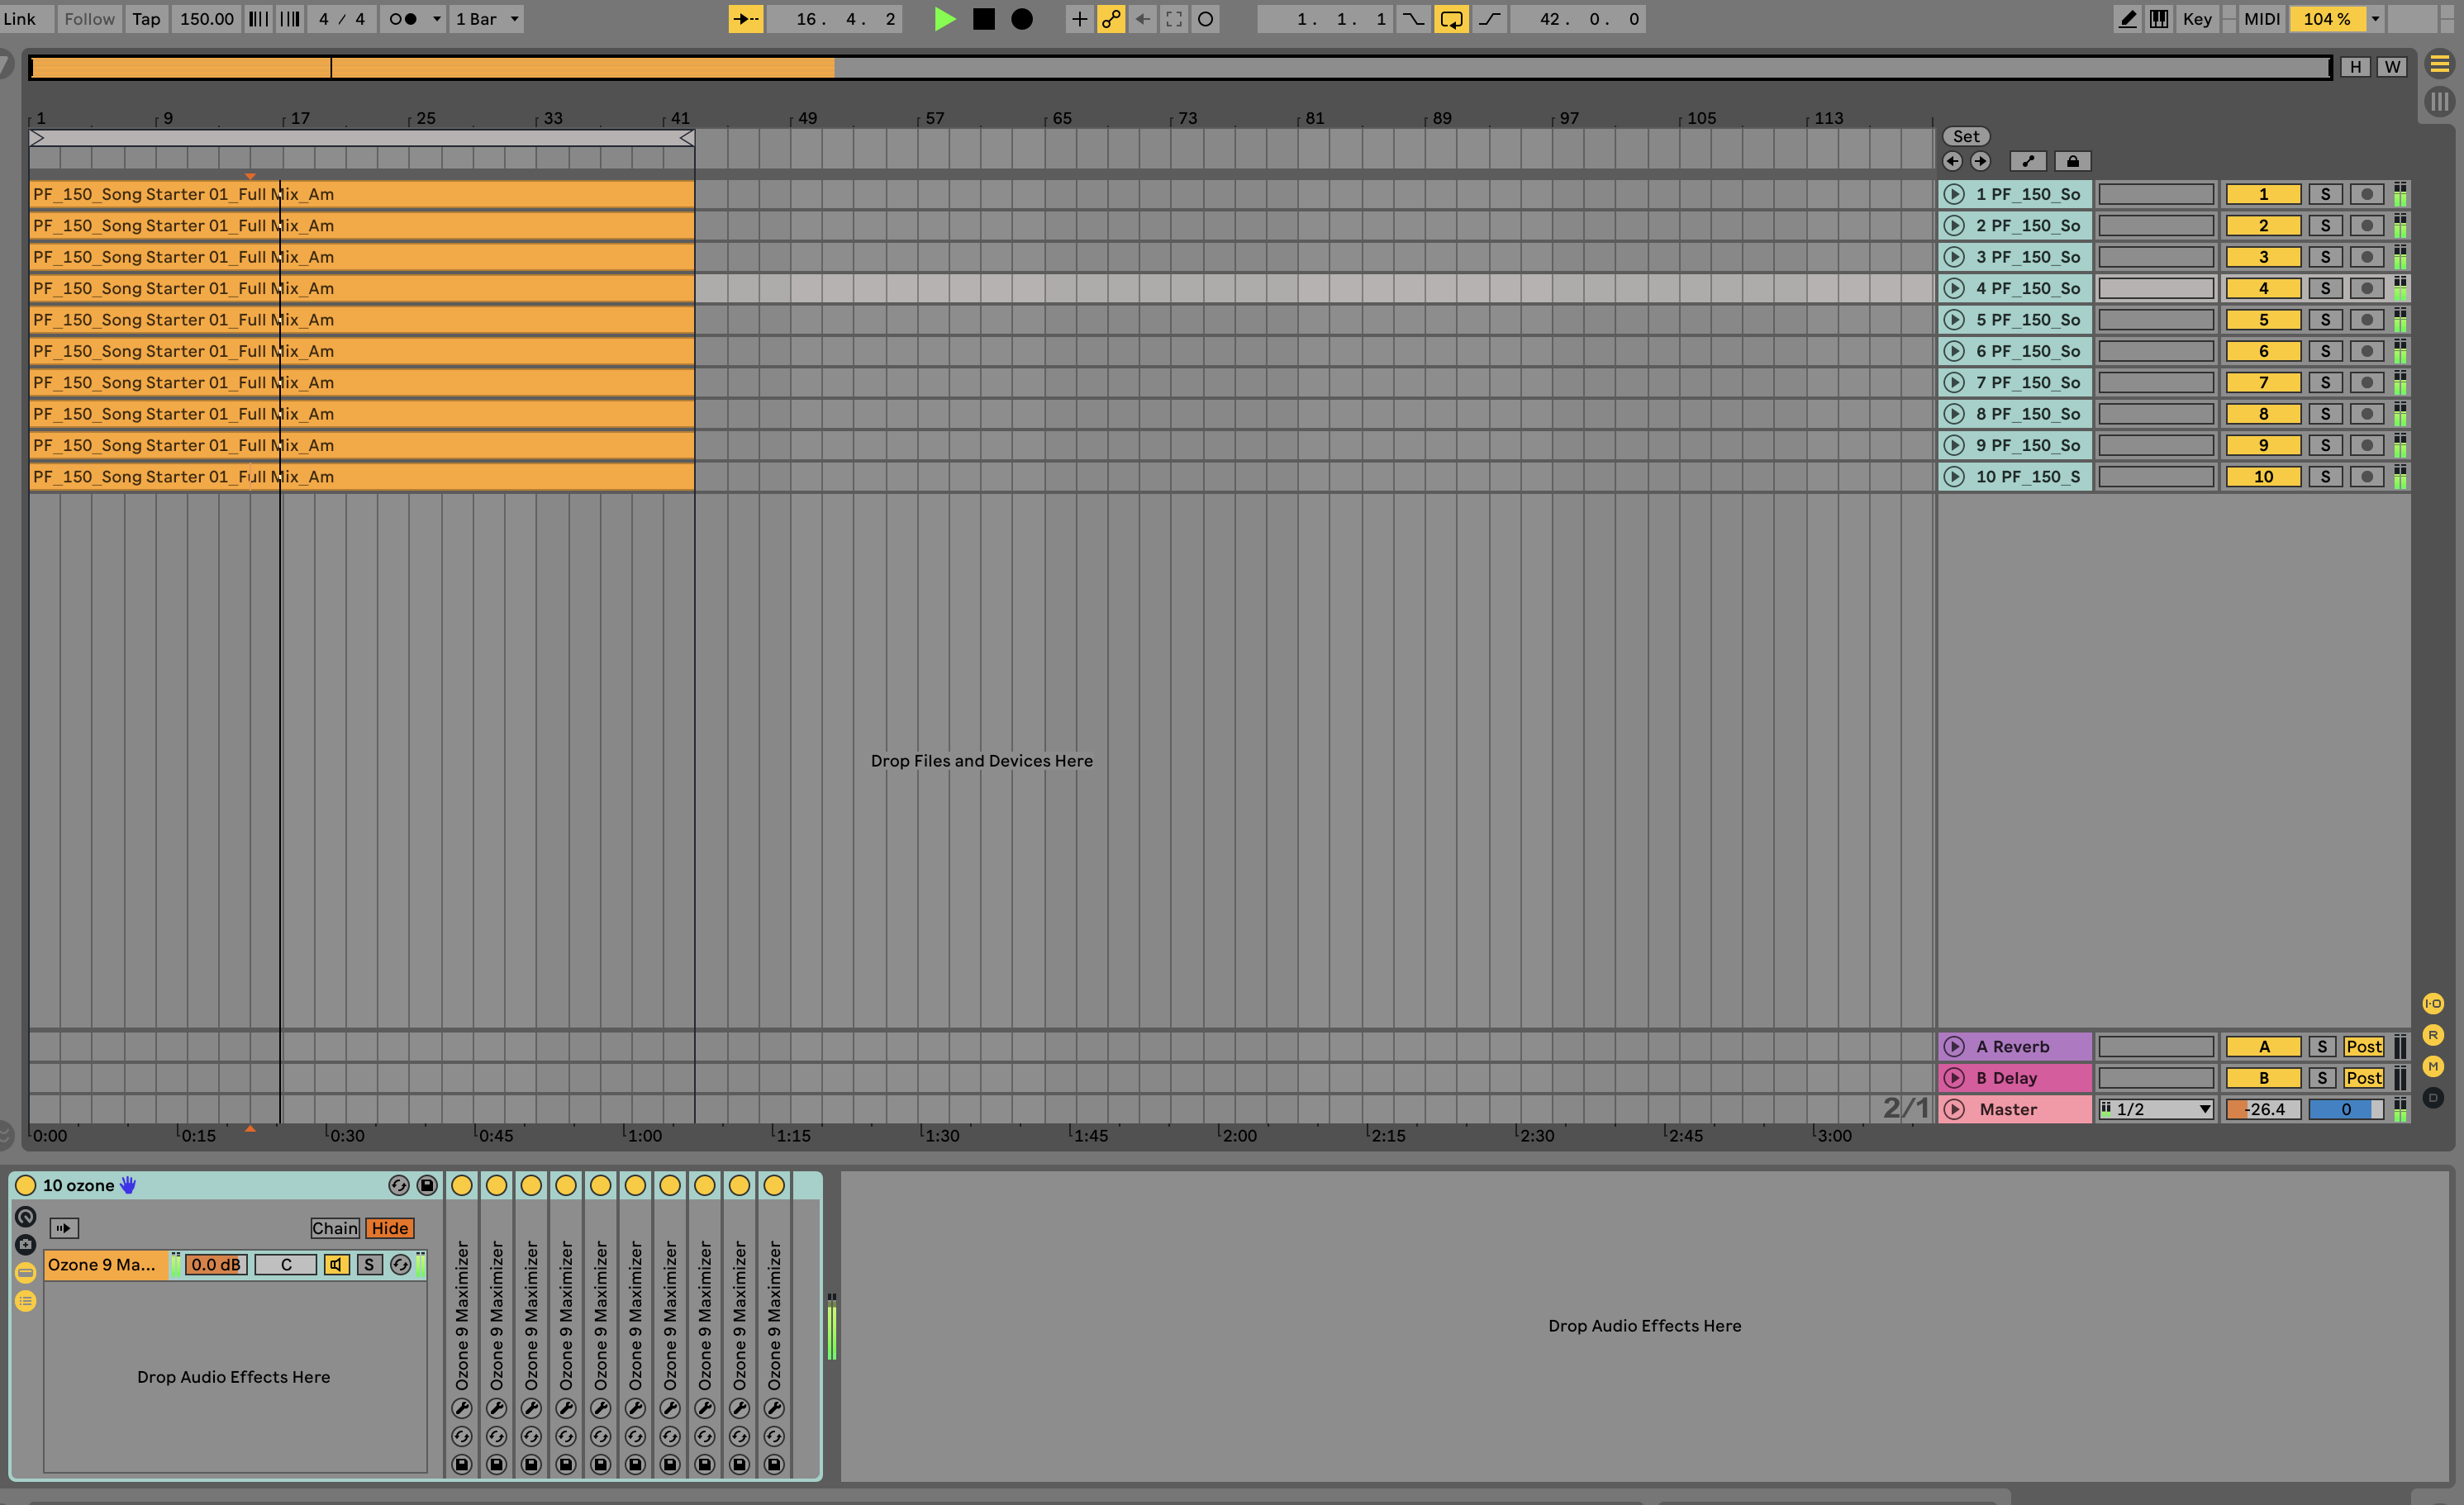2464x1505 pixels.
Task: Open the 1 Bar quantization dropdown
Action: (487, 19)
